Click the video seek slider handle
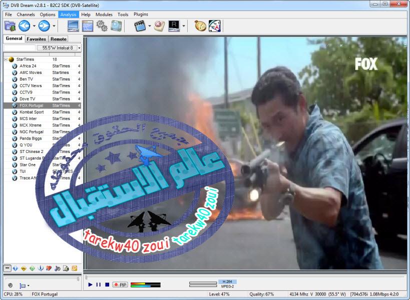This screenshot has height=300, width=410. [x=86, y=277]
